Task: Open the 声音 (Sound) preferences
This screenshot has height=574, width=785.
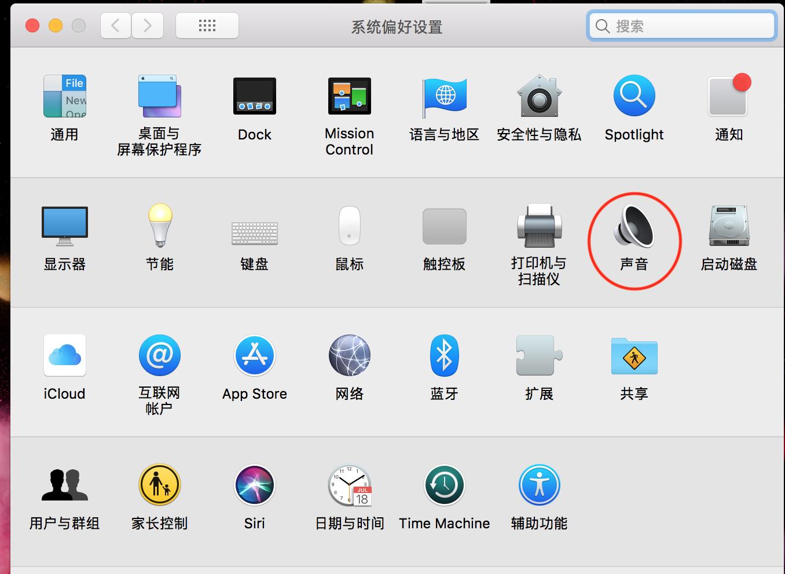Action: point(634,229)
